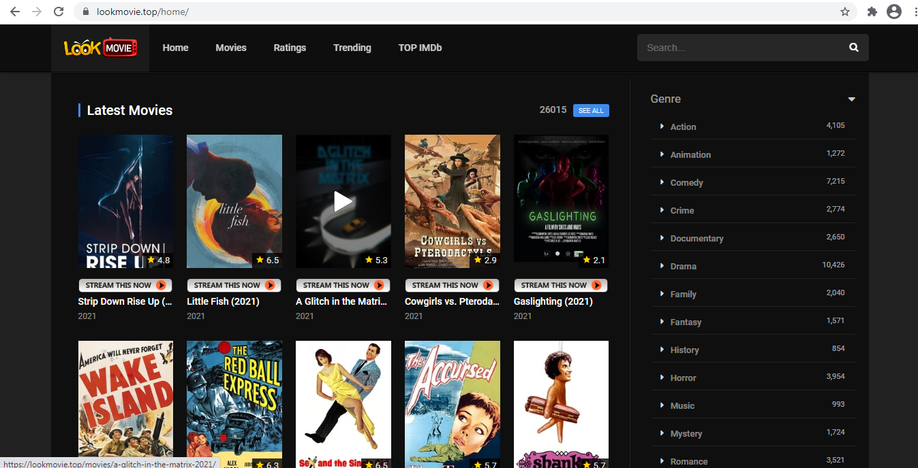Click the browser back arrow
Viewport: 918px width, 468px height.
(x=15, y=12)
